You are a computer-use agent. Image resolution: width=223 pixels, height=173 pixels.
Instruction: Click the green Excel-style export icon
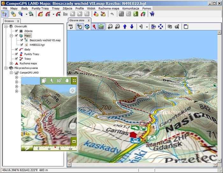tap(136, 14)
